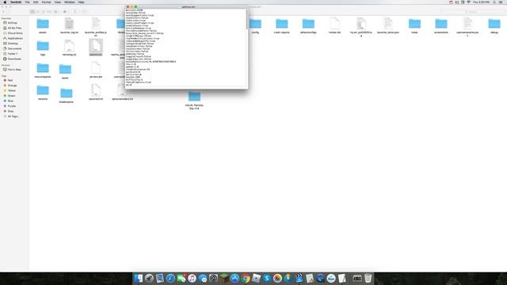Click the Finder Share button
The width and height of the screenshot is (507, 285).
tap(75, 12)
